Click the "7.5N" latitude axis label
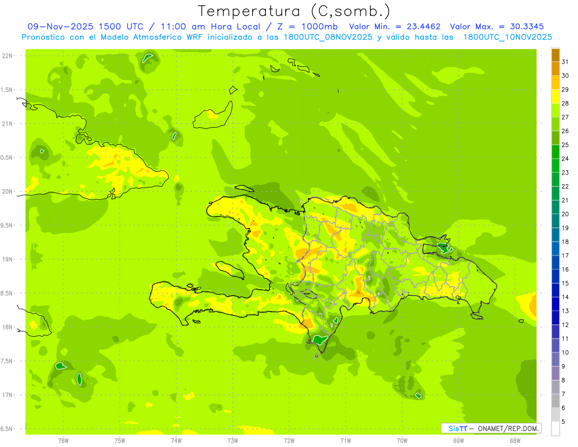The width and height of the screenshot is (578, 447). coord(8,361)
